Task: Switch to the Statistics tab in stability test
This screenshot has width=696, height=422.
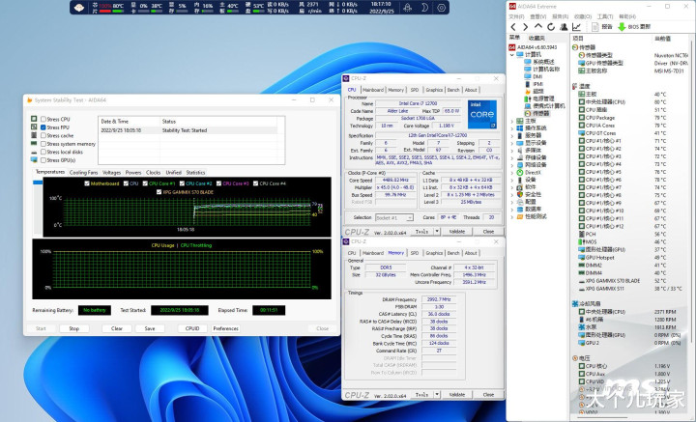Action: [195, 173]
